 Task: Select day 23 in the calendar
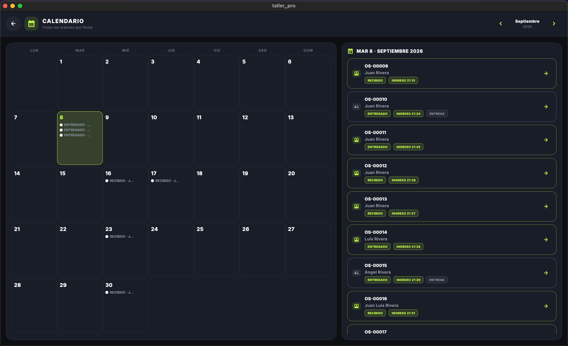click(x=125, y=250)
